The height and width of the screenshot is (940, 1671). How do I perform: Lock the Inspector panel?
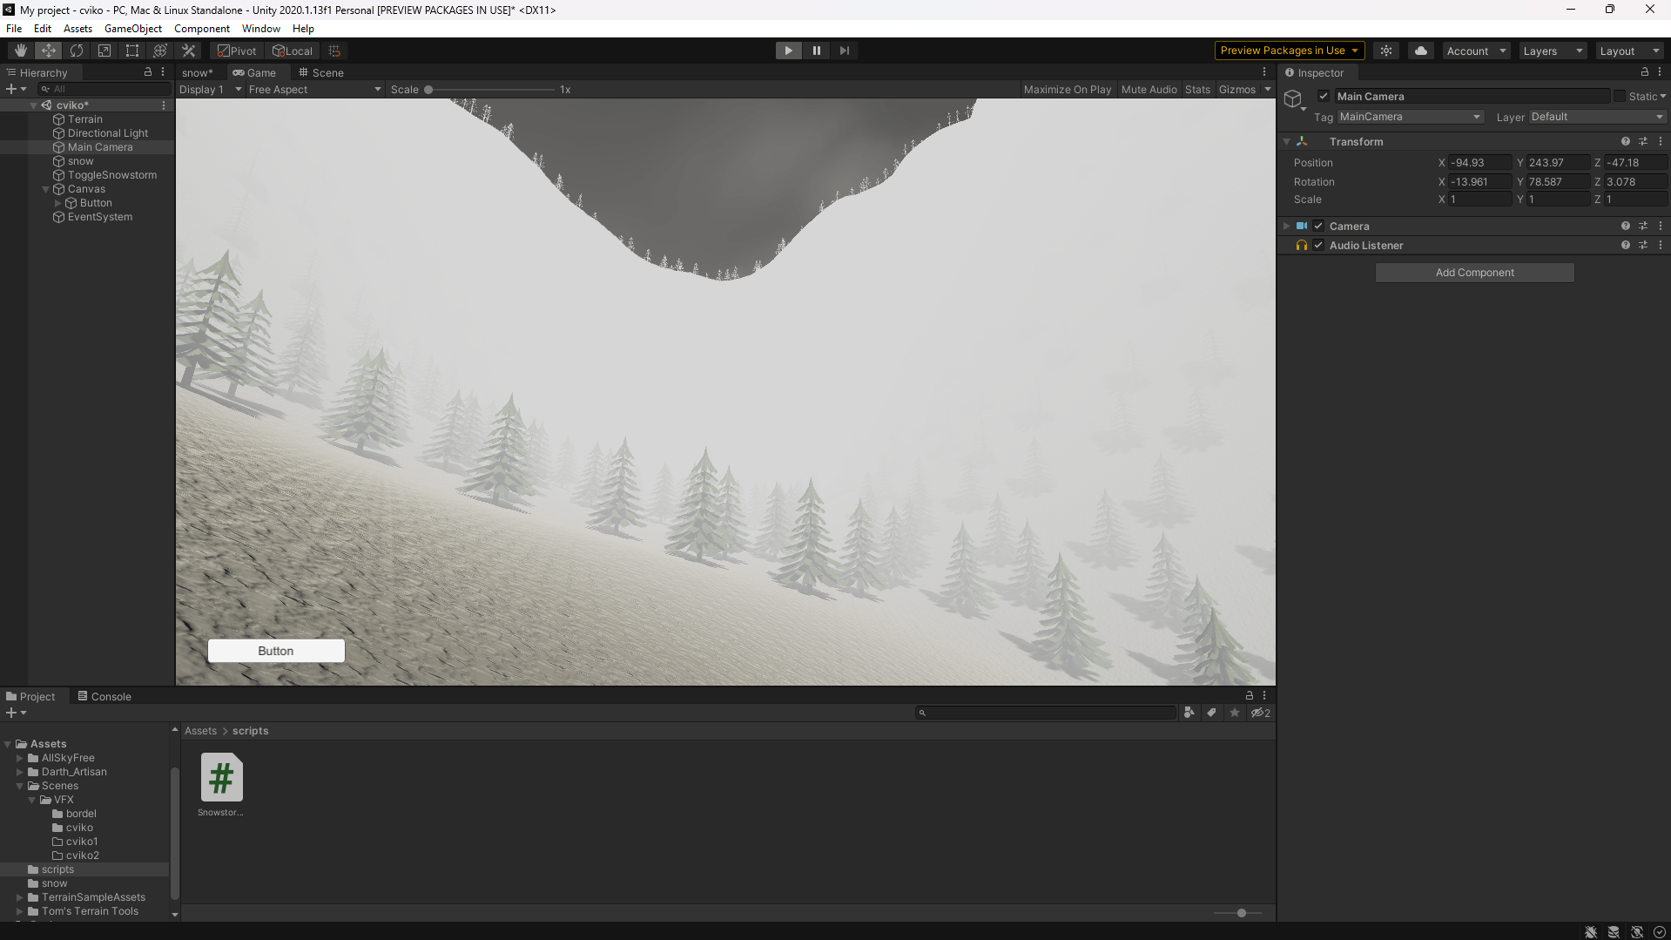pos(1644,72)
